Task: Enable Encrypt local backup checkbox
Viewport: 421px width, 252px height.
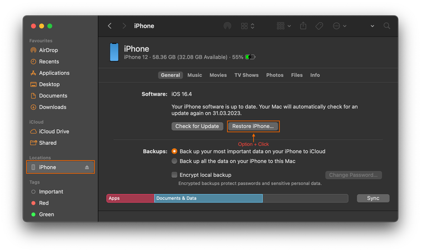Action: tap(175, 175)
